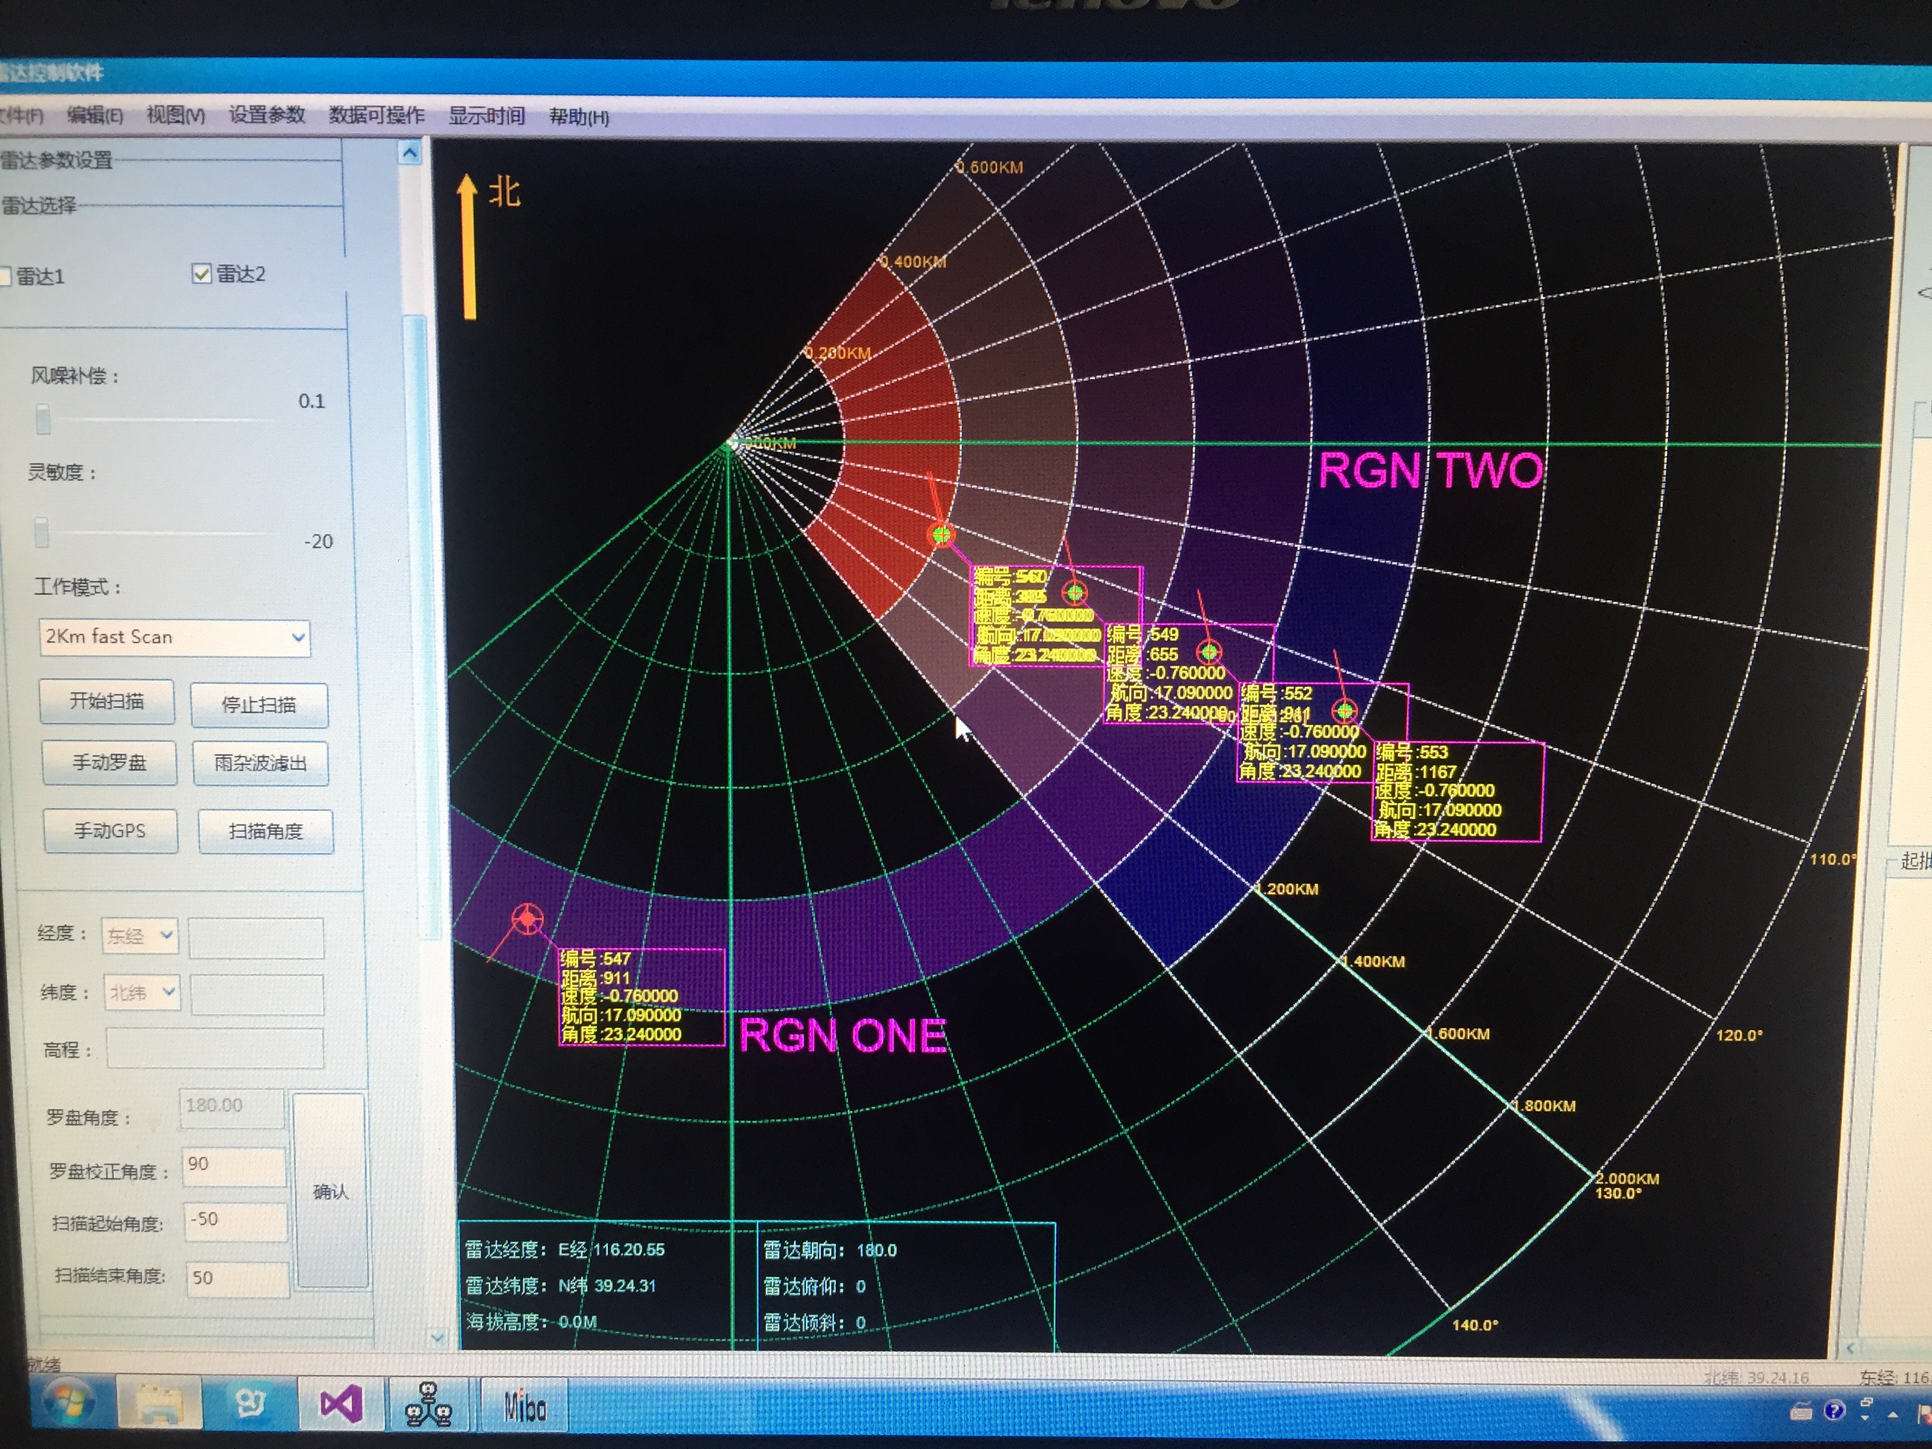The image size is (1932, 1449).
Task: Open the 设置参数 menu
Action: pos(268,114)
